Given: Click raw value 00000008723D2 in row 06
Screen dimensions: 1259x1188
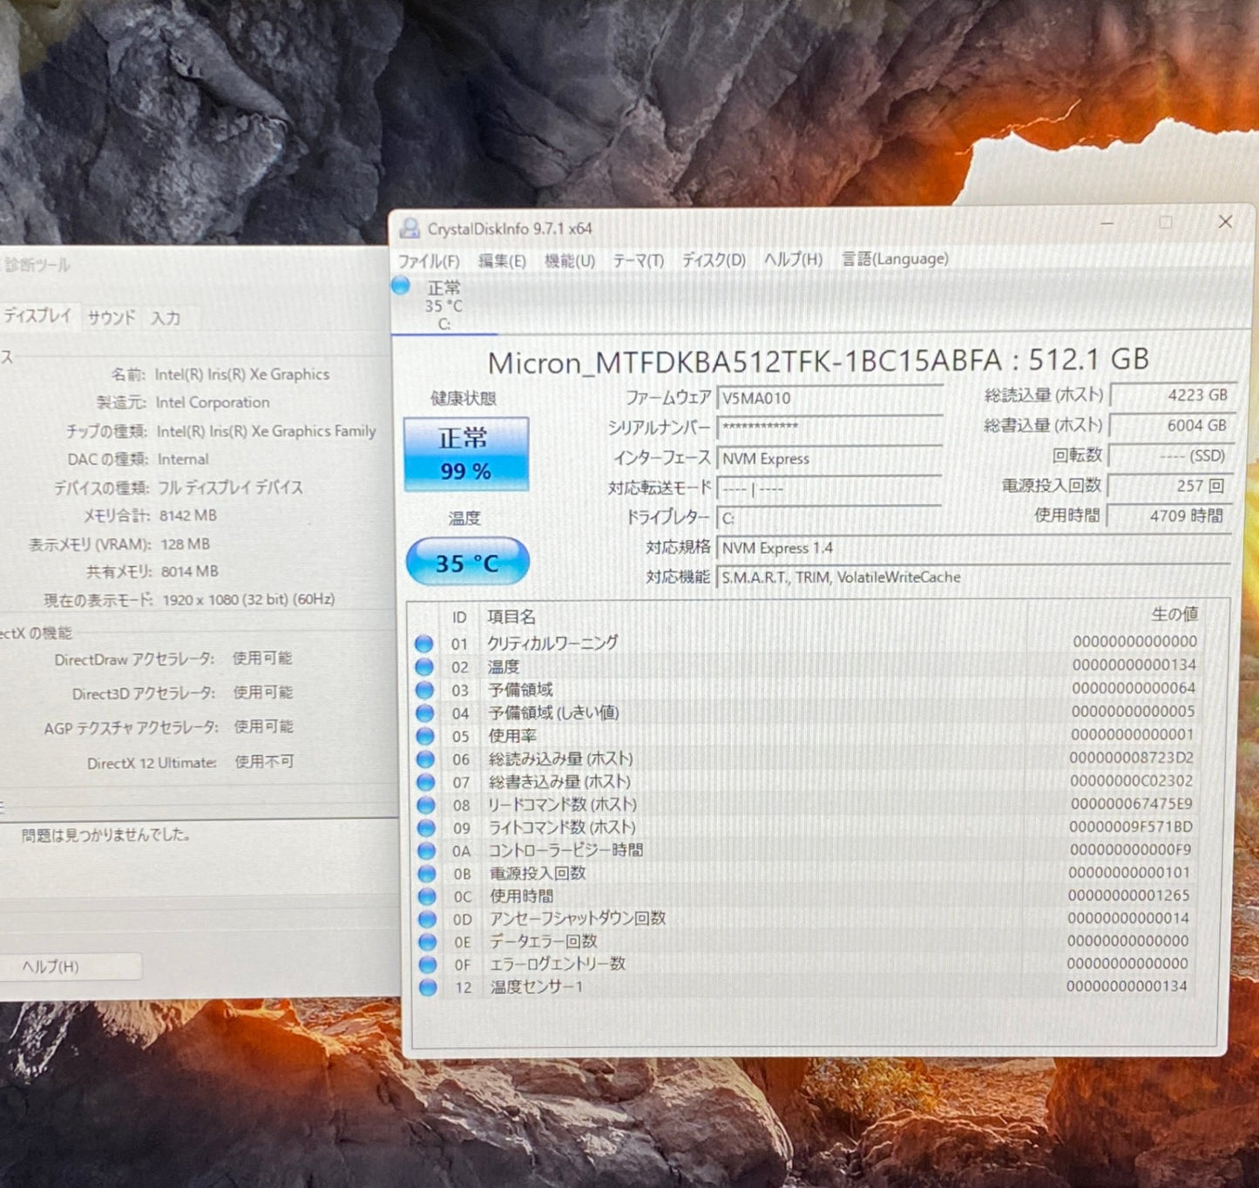Looking at the screenshot, I should tap(1131, 758).
